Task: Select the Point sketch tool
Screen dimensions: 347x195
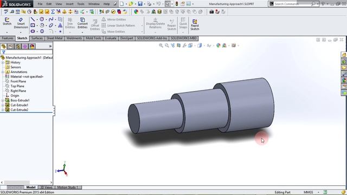Action: pyautogui.click(x=60, y=31)
